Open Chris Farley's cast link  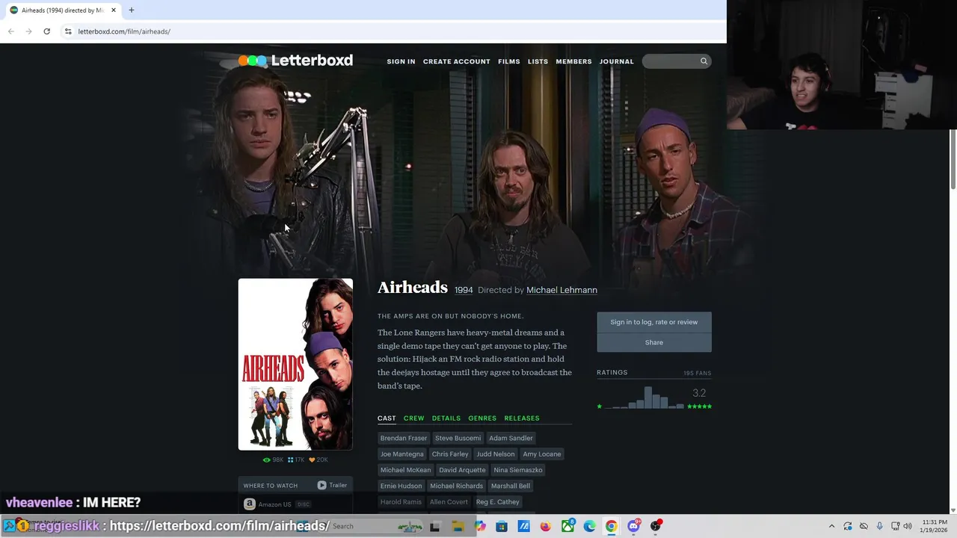coord(450,454)
